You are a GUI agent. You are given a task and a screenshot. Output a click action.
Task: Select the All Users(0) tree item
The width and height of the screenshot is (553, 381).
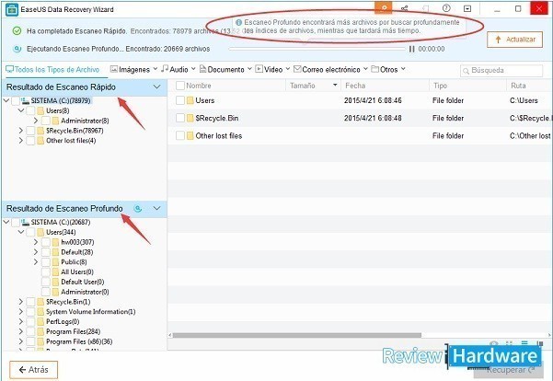coord(77,272)
